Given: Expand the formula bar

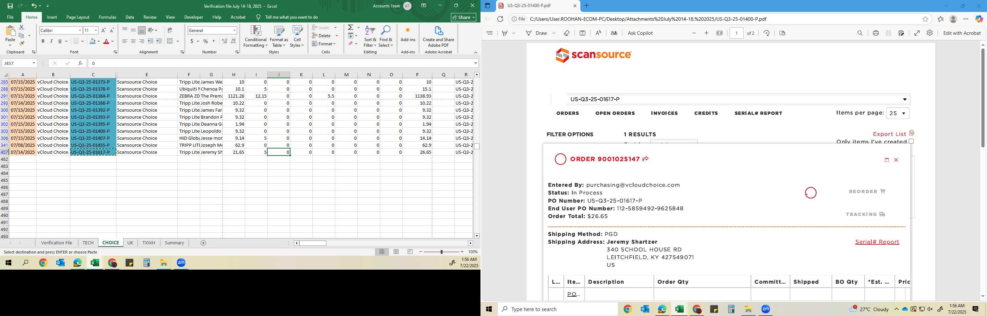Looking at the screenshot, I should point(476,63).
